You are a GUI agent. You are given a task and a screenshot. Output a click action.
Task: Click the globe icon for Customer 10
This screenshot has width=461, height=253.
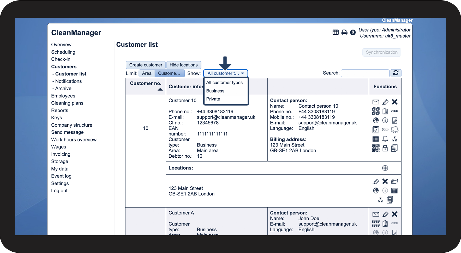coord(376,120)
